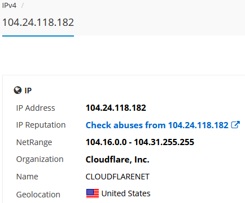
Task: Click the United States flag icon
Action: (x=93, y=193)
